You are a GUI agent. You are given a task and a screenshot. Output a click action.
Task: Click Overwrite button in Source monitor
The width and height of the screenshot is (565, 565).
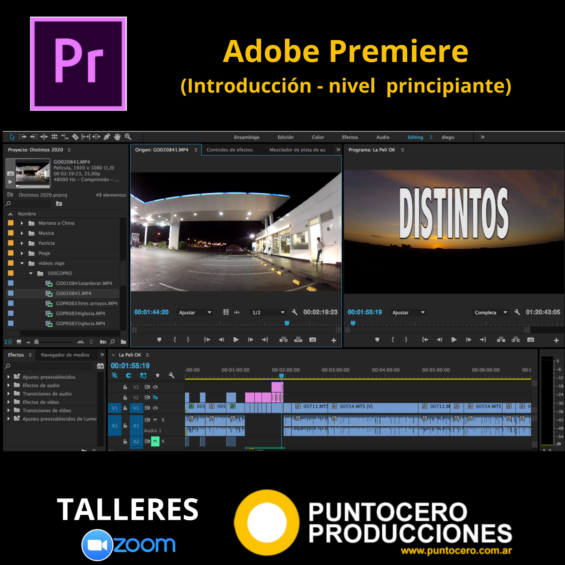(298, 340)
